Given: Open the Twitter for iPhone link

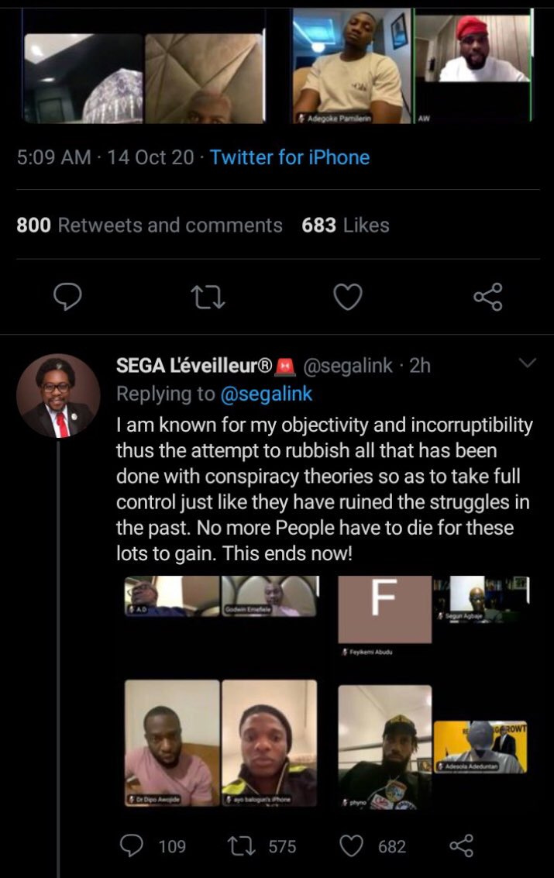Looking at the screenshot, I should tap(290, 158).
